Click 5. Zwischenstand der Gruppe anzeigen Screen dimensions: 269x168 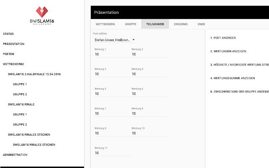point(240,92)
